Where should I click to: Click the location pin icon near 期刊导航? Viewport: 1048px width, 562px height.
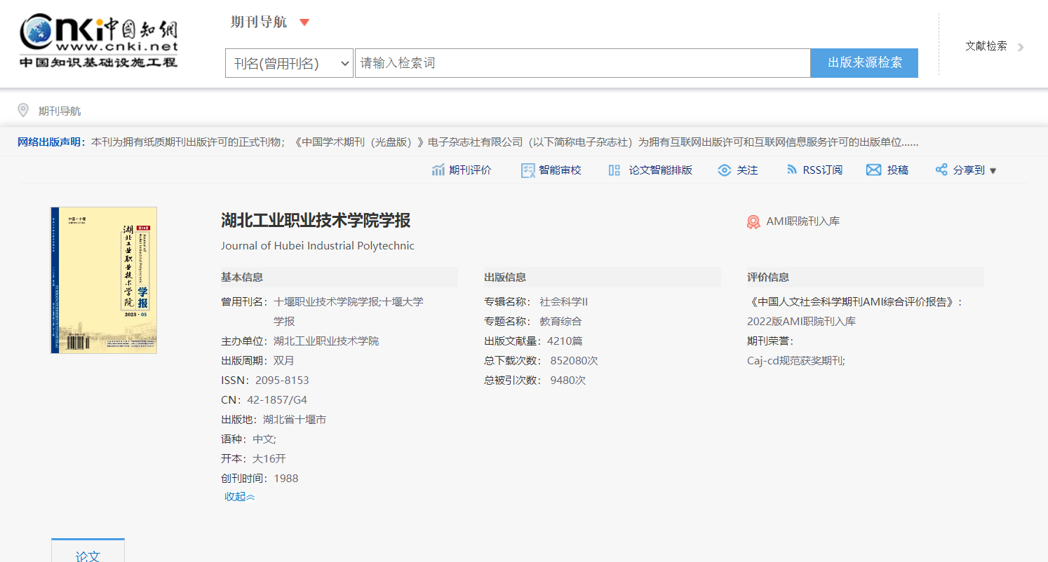tap(23, 111)
